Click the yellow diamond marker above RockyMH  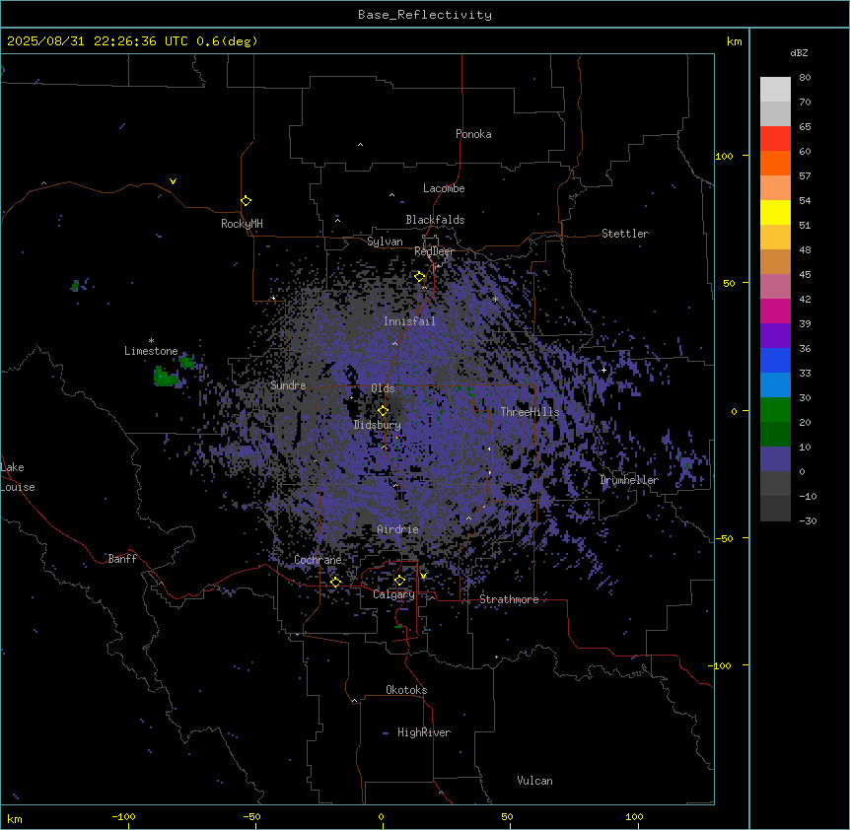pos(247,201)
